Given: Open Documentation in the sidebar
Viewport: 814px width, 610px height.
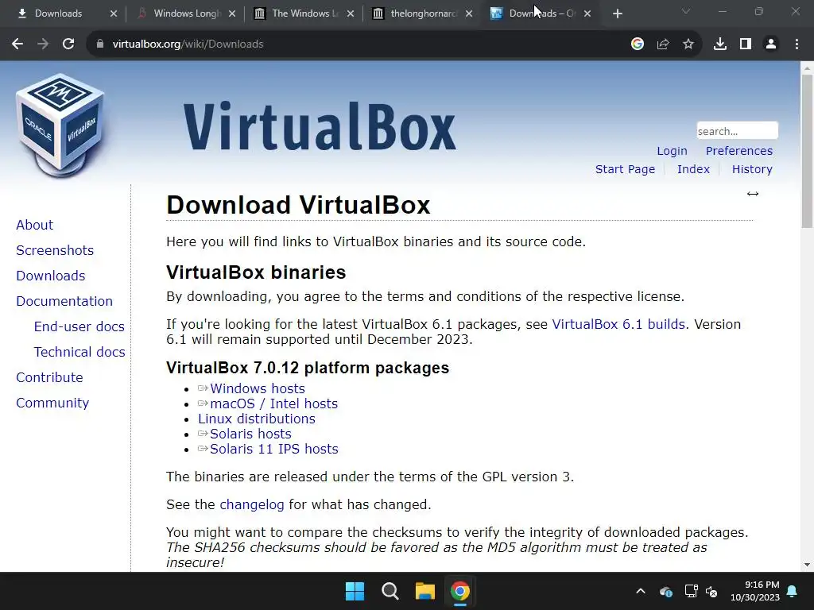Looking at the screenshot, I should [x=64, y=301].
